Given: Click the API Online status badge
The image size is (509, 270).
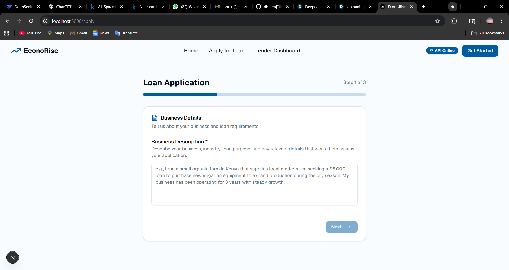Looking at the screenshot, I should point(442,51).
